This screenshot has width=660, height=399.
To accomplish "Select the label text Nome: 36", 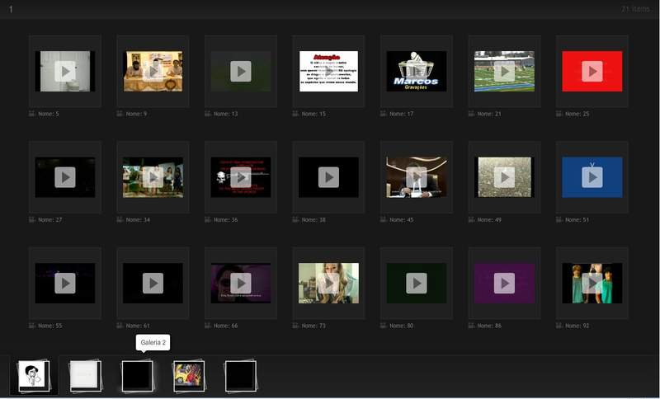I will click(225, 220).
